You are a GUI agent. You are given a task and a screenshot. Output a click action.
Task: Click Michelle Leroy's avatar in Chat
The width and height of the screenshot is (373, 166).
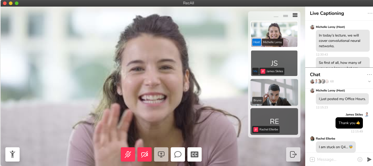312,91
